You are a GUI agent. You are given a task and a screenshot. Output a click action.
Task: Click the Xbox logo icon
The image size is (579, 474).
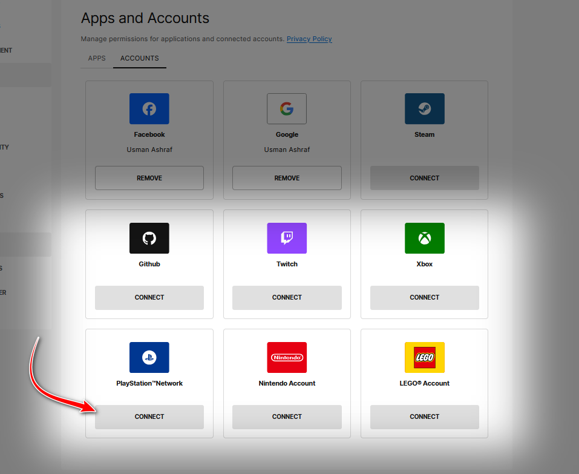[x=424, y=238]
